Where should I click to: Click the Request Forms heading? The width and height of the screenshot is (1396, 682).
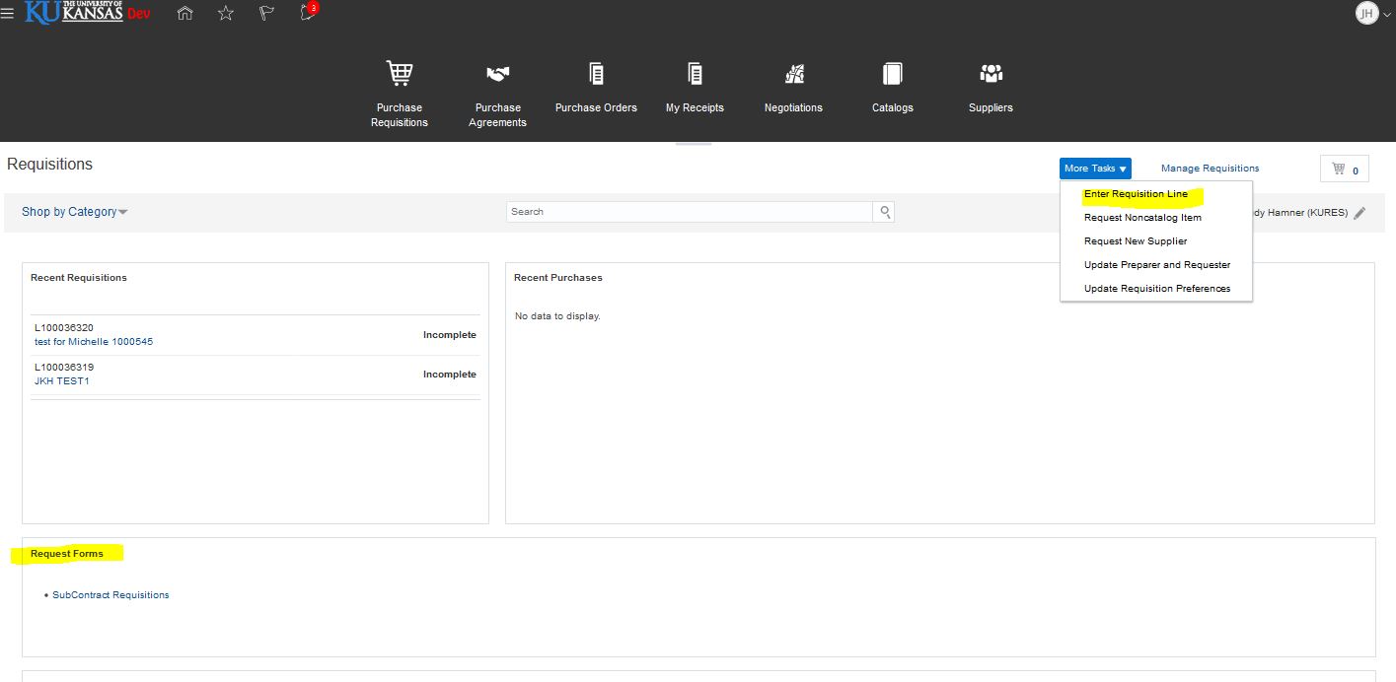(67, 554)
